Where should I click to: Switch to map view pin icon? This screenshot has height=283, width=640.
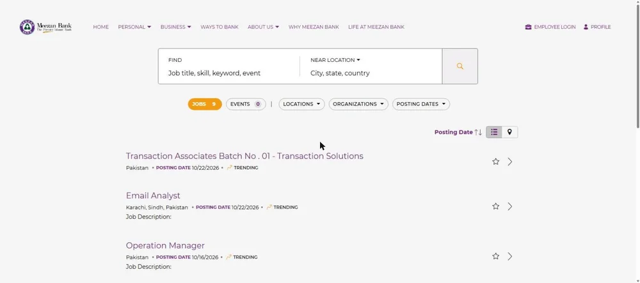click(509, 132)
